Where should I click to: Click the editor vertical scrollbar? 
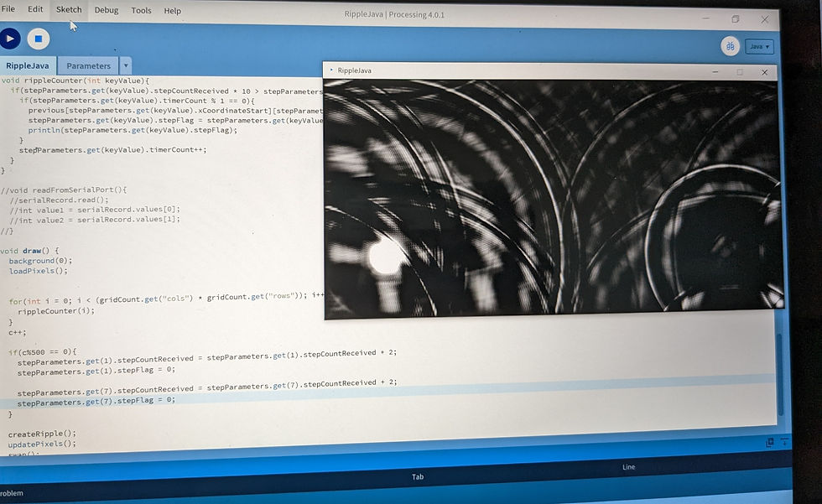point(780,375)
